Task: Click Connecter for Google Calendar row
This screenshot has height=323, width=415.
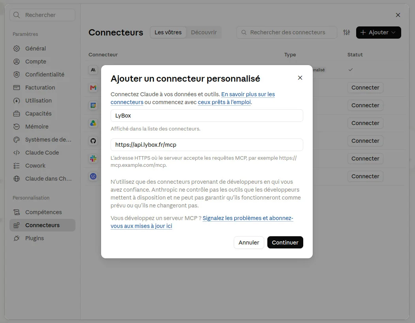Action: click(365, 105)
